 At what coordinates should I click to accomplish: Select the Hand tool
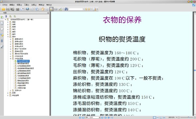43,9
